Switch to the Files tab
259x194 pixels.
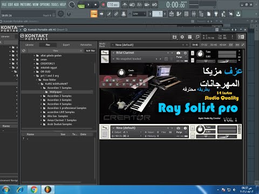(48, 45)
